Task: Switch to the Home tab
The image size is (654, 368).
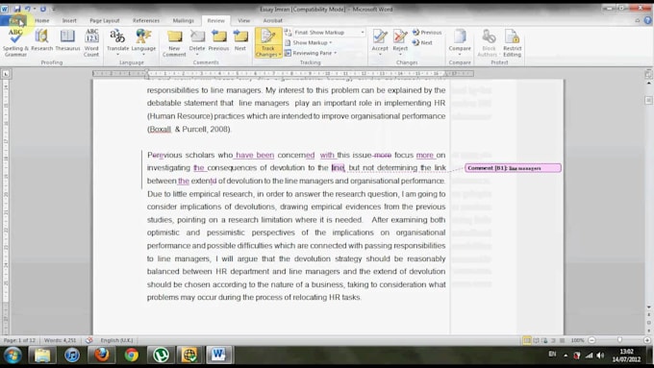Action: (x=41, y=20)
